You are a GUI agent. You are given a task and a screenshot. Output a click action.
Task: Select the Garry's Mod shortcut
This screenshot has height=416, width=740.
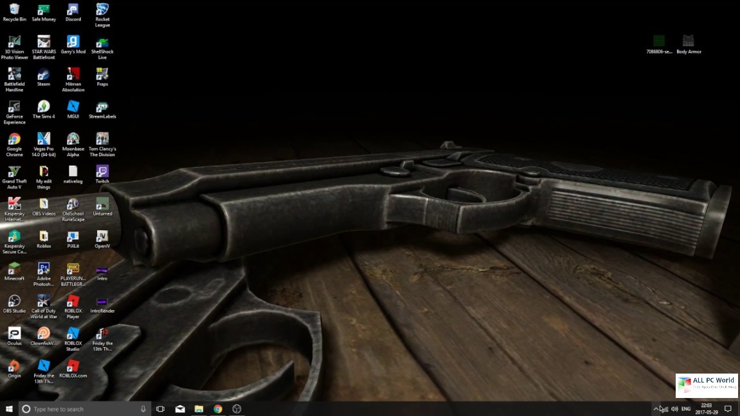(x=73, y=42)
